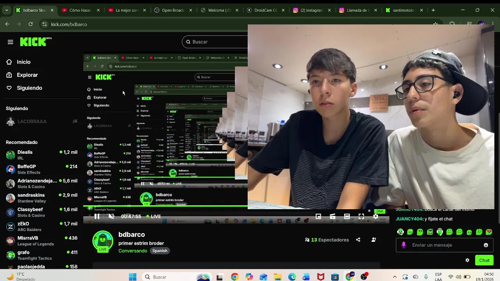Click the purple icon in message box
Viewport: 500px width, 281px height.
404,245
